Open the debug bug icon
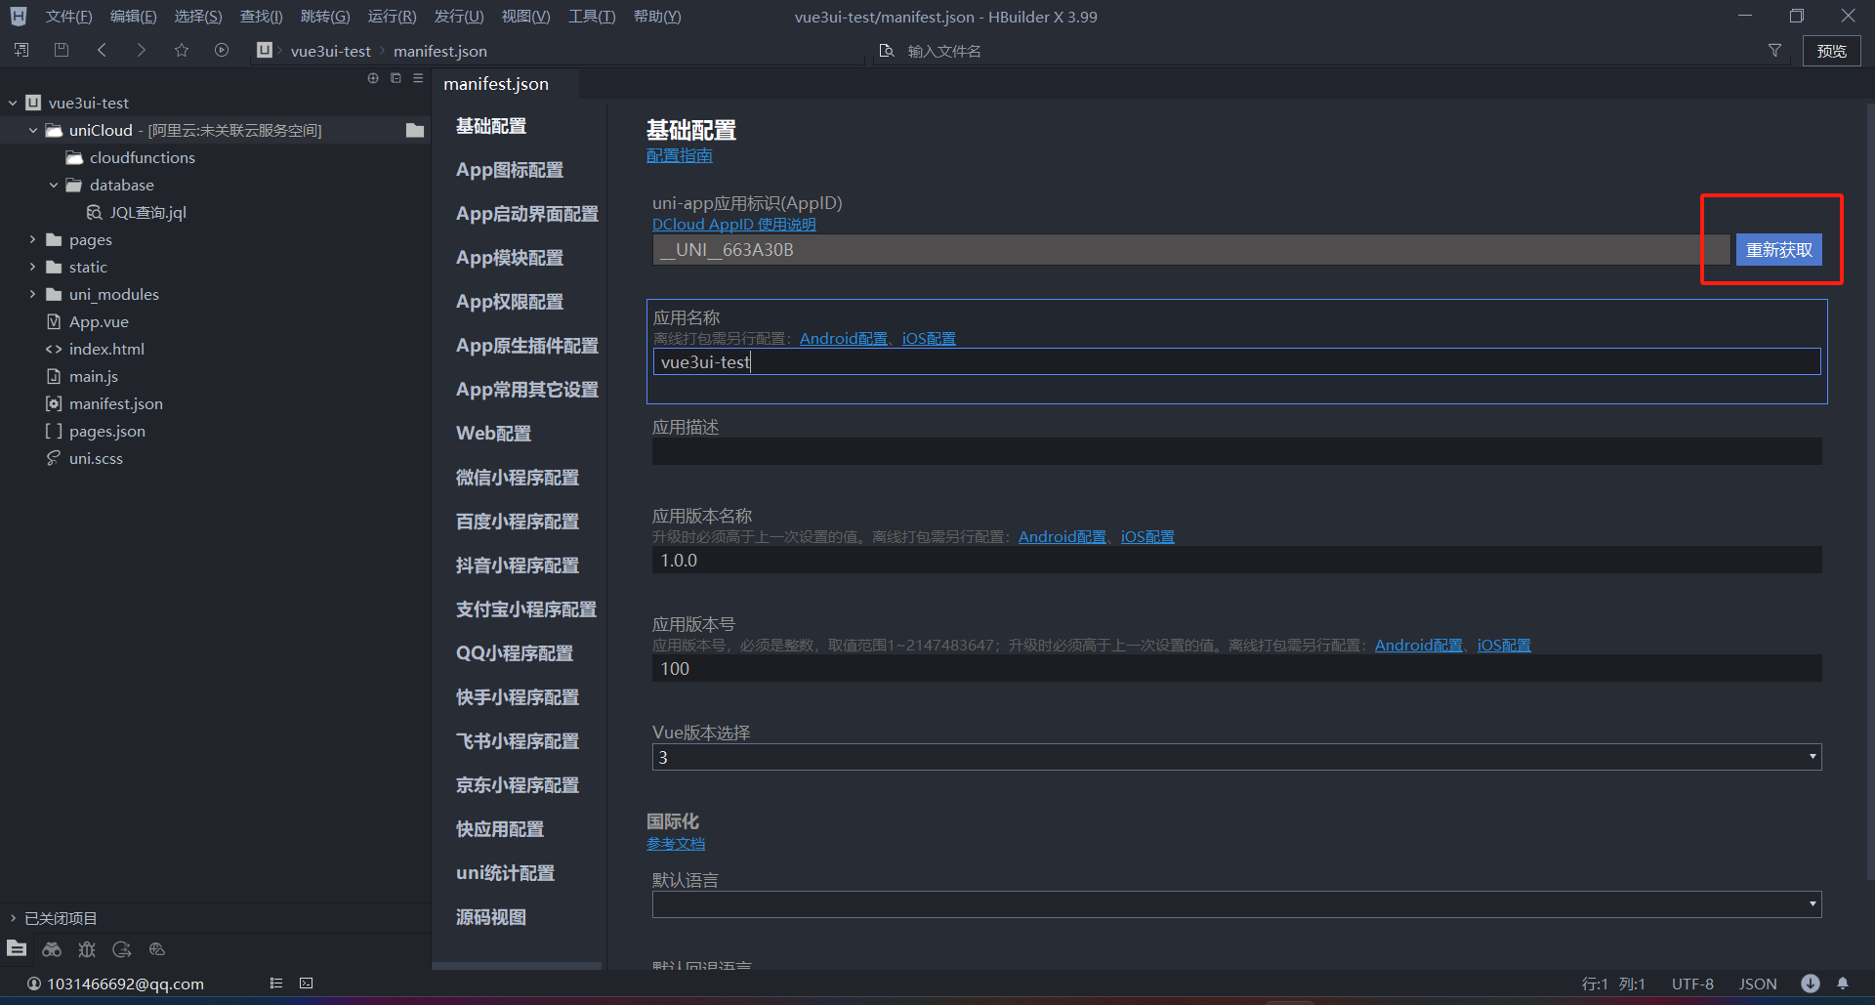Viewport: 1875px width, 1005px height. 87,948
